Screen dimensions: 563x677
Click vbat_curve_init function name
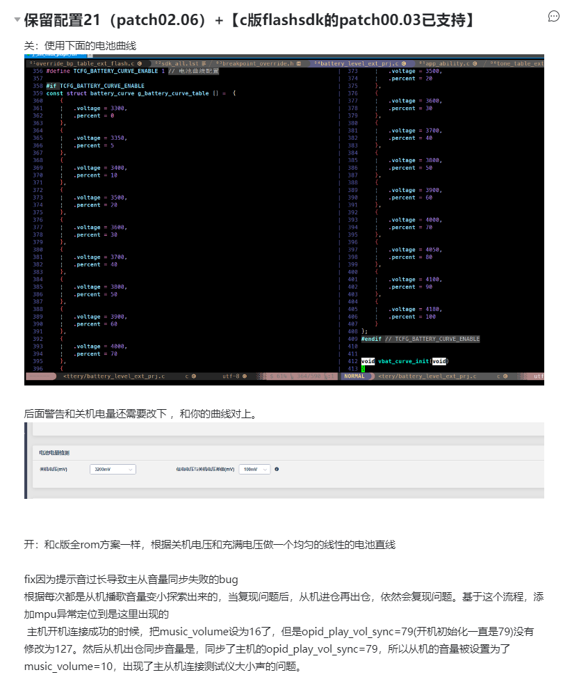(x=404, y=361)
